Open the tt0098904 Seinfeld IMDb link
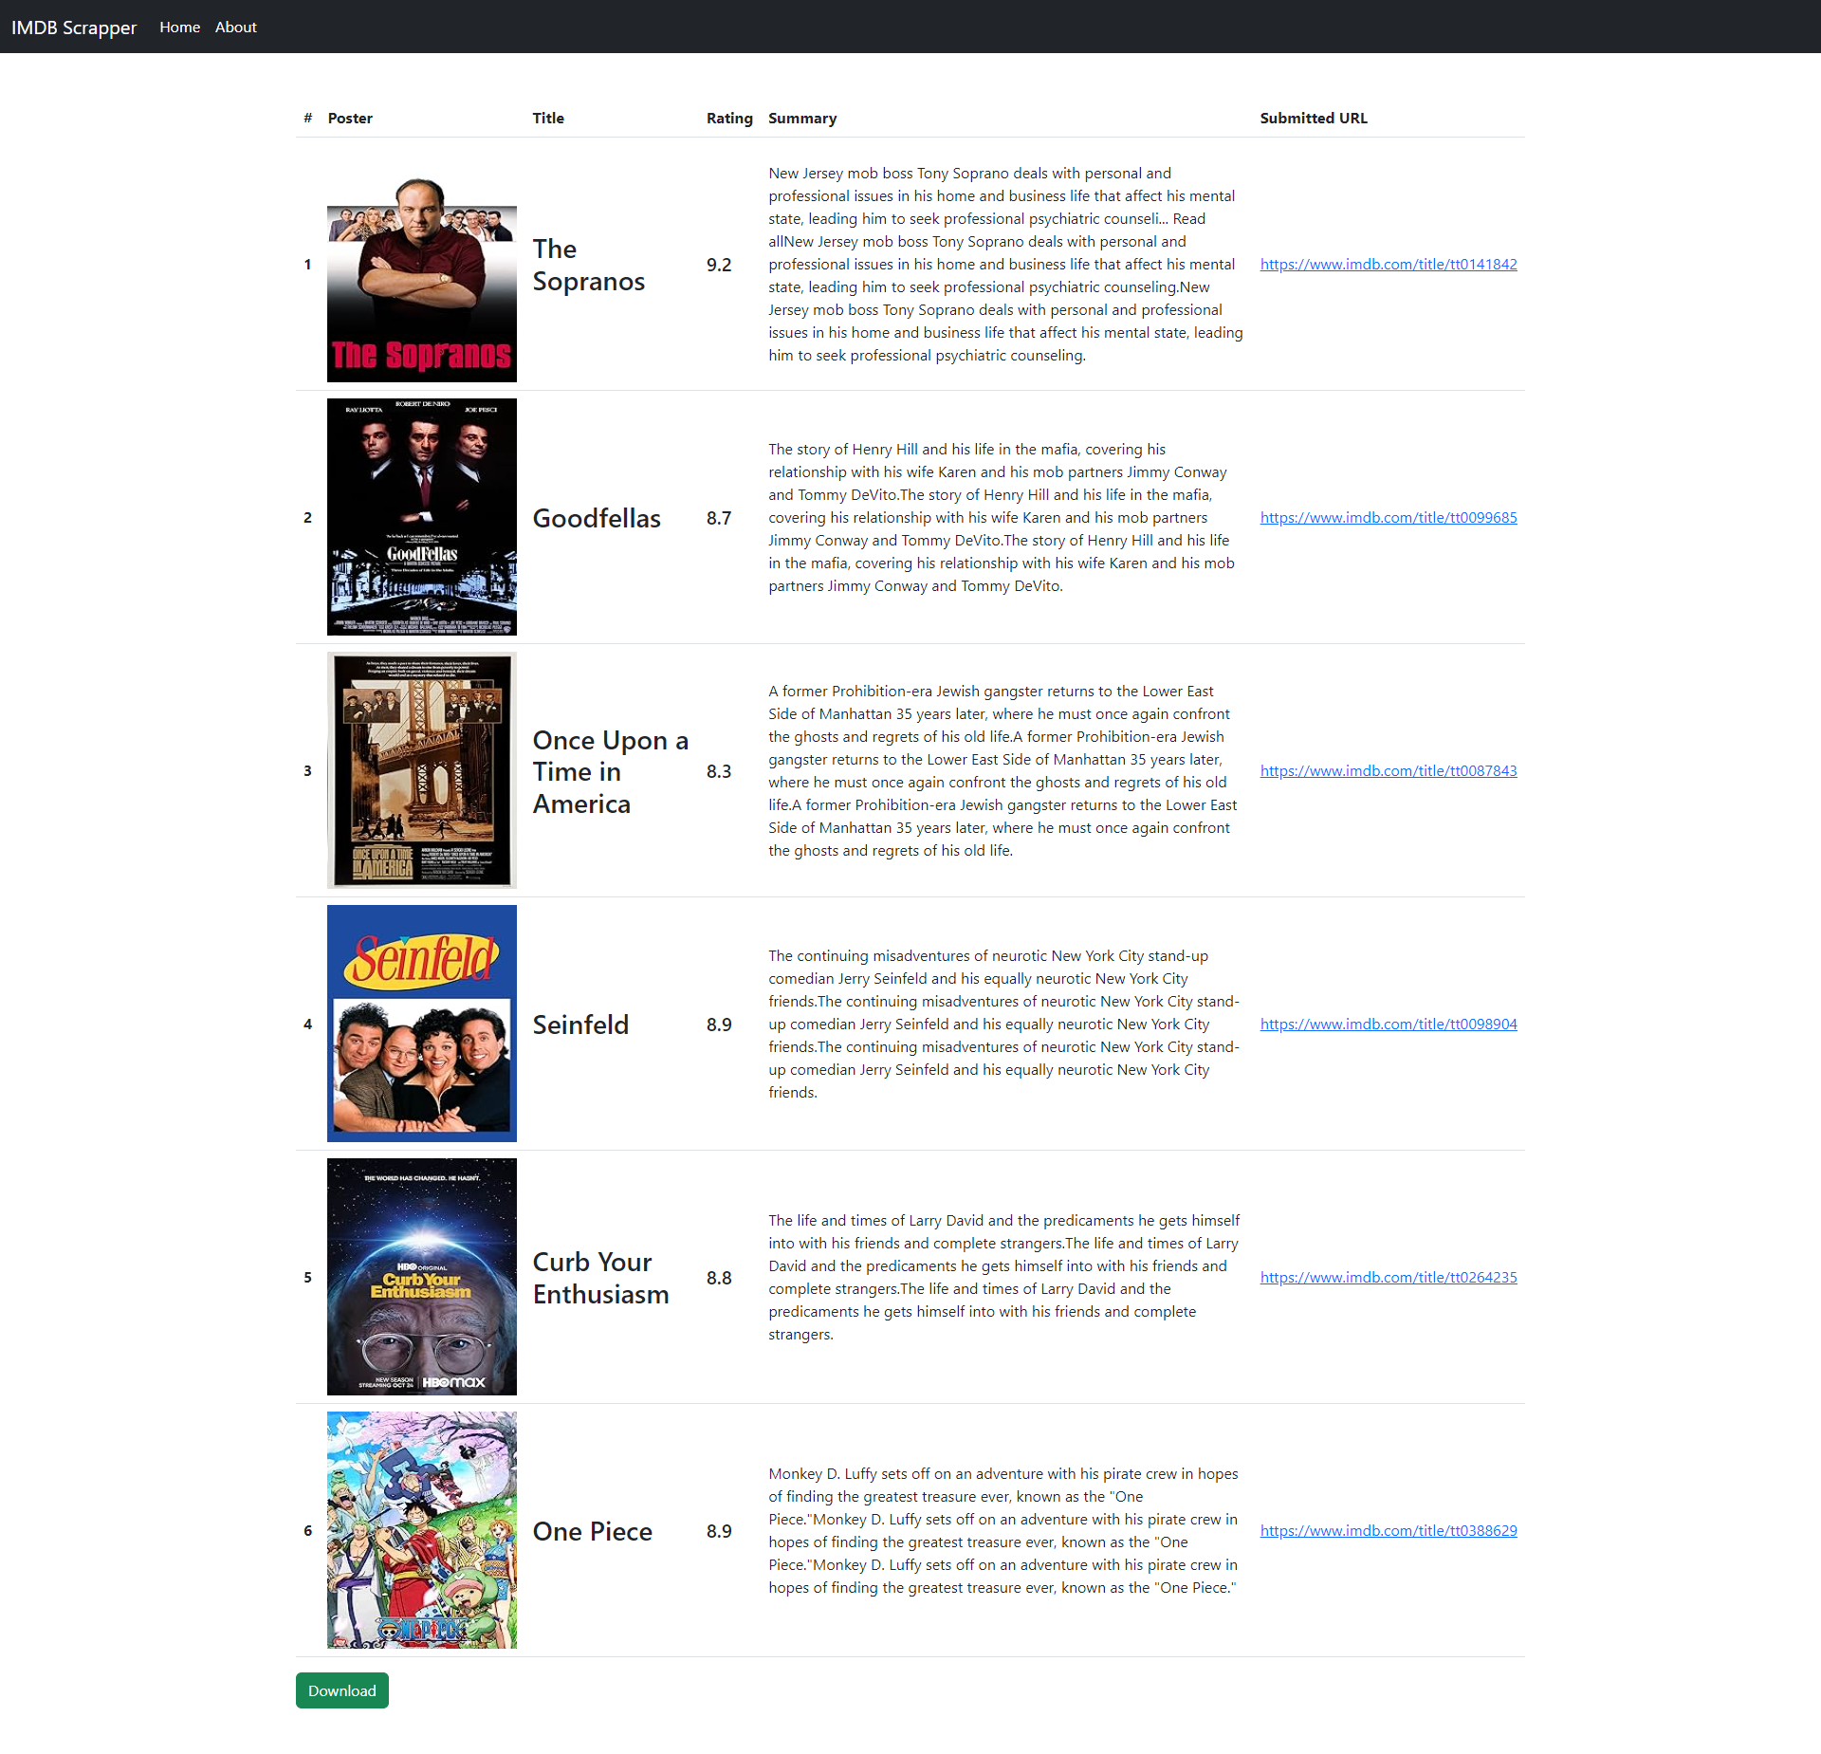The width and height of the screenshot is (1821, 1754). point(1388,1025)
